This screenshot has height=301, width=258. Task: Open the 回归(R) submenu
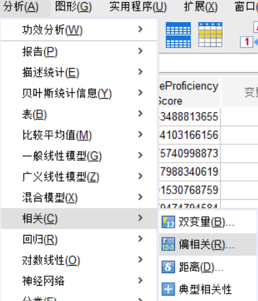pos(79,239)
